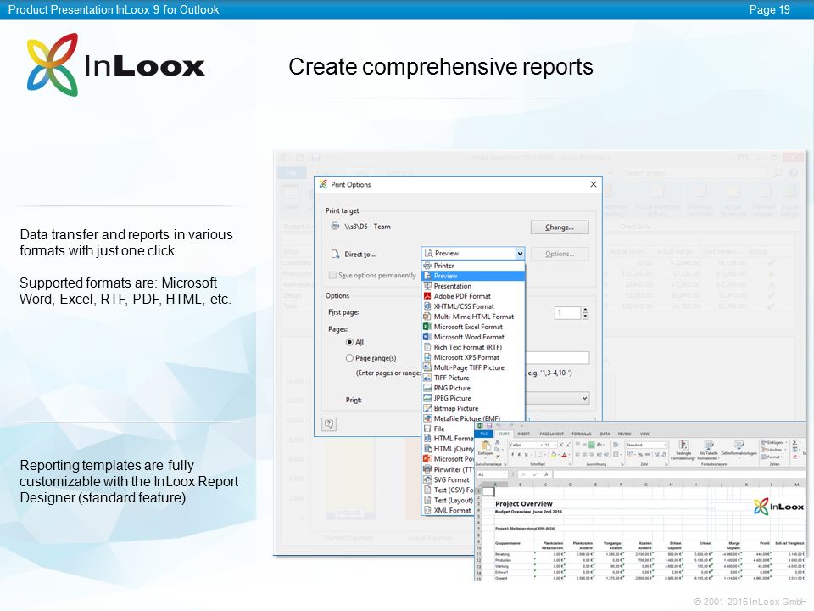
Task: Click the printer icon beside \\s3\D5 - Team
Action: (x=336, y=227)
